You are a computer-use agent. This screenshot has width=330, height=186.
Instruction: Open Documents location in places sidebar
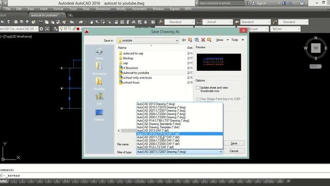[99, 69]
